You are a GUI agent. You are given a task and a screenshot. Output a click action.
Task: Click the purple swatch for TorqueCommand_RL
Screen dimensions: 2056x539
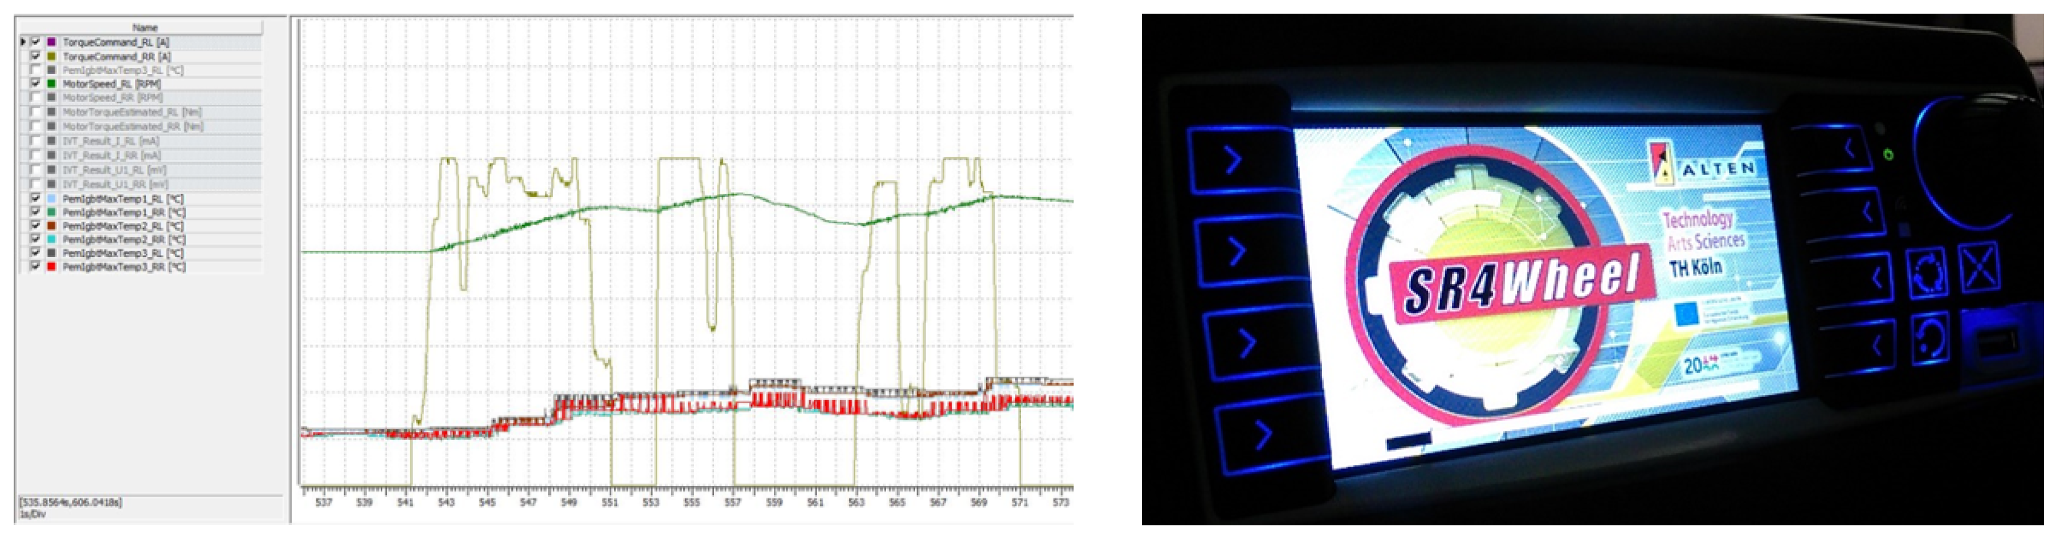52,42
